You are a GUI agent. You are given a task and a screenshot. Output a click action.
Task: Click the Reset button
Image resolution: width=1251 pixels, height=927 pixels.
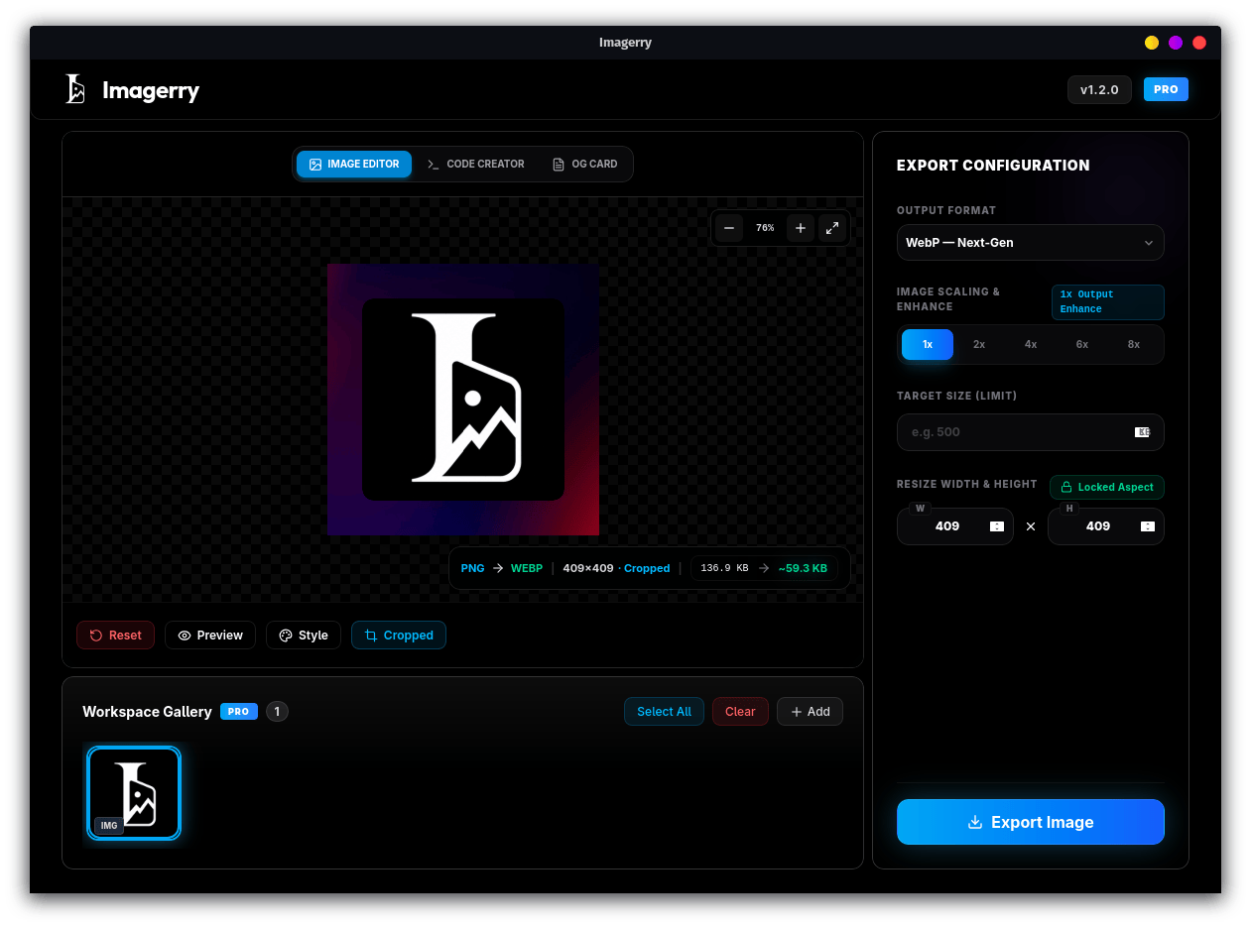[x=115, y=636]
